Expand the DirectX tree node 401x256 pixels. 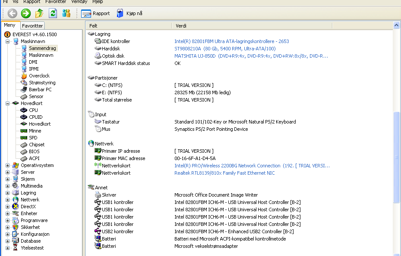click(x=8, y=207)
